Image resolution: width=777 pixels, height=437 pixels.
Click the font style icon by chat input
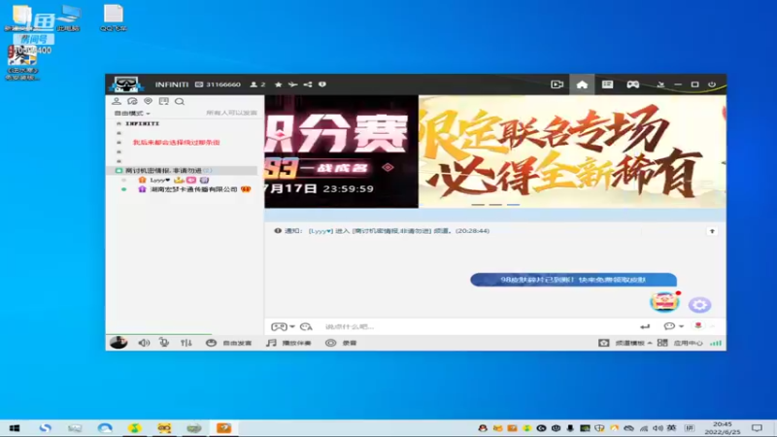tap(306, 326)
